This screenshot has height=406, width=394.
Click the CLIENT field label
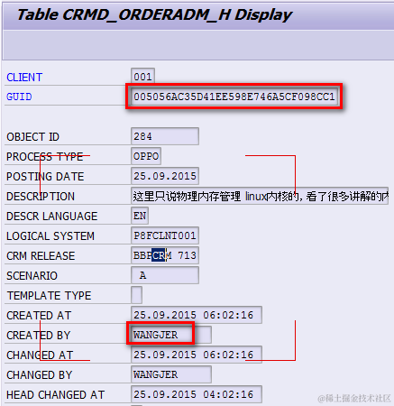click(x=24, y=78)
